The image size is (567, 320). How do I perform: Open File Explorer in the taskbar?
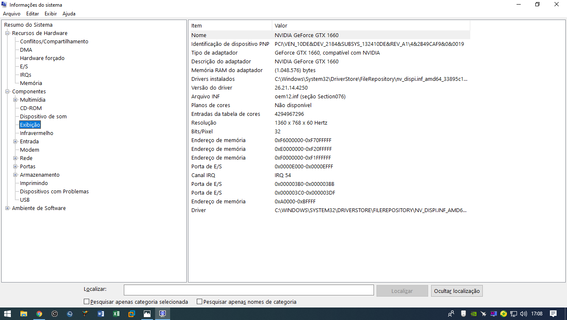pyautogui.click(x=24, y=314)
